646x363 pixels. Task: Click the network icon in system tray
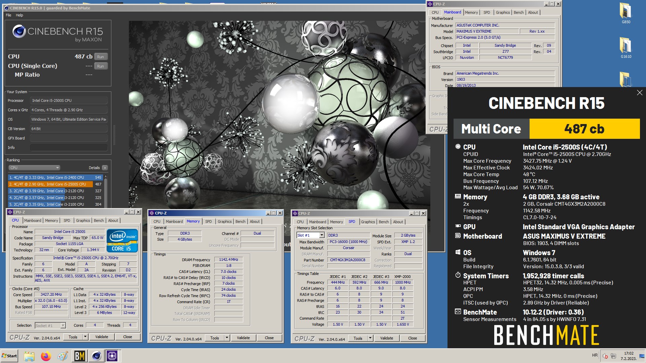pos(613,356)
